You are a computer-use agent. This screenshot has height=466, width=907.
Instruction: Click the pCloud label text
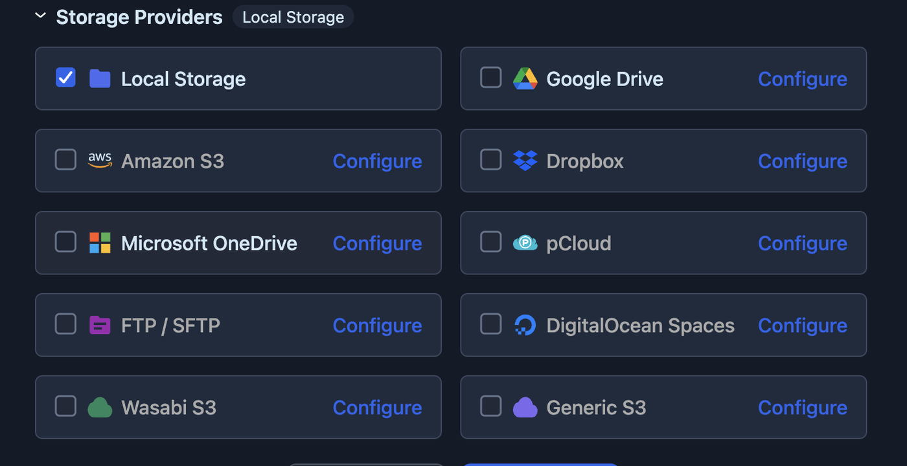click(579, 243)
